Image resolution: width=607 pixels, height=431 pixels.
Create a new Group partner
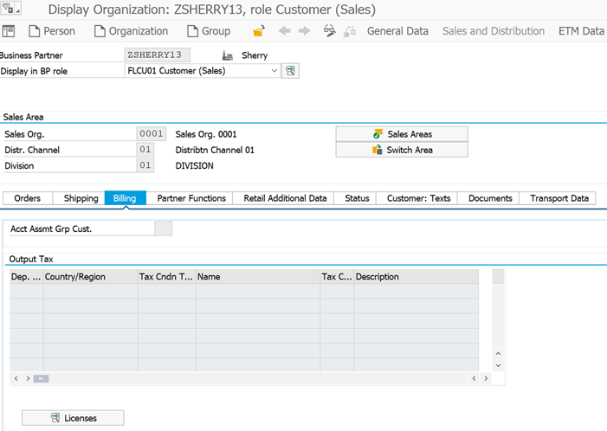pyautogui.click(x=209, y=31)
